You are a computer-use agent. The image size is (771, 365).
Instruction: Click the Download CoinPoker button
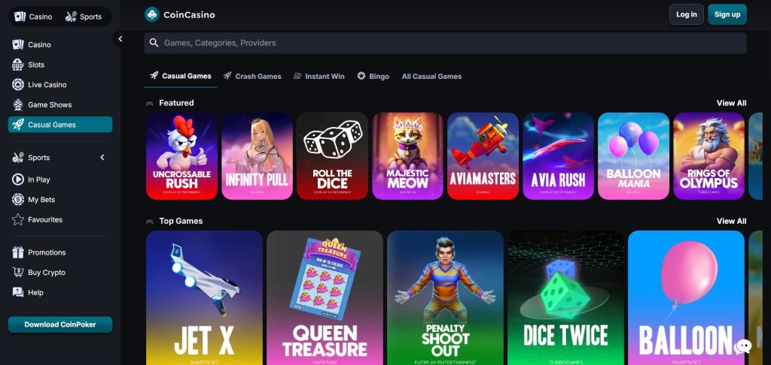[x=60, y=324]
